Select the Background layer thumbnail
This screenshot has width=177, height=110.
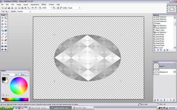(x=156, y=72)
